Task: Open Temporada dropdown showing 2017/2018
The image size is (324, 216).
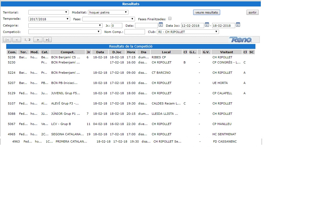Action: point(49,19)
